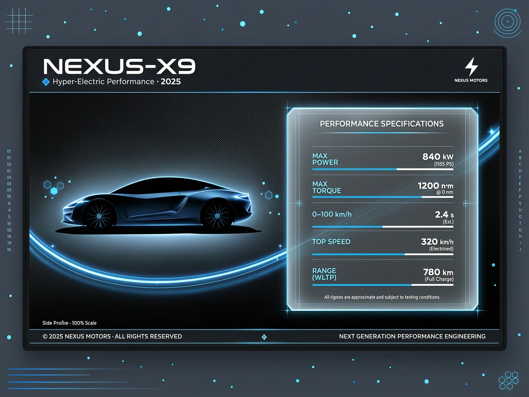Image resolution: width=529 pixels, height=397 pixels.
Task: Click the grid icon in top-left corner
Action: pos(19,21)
